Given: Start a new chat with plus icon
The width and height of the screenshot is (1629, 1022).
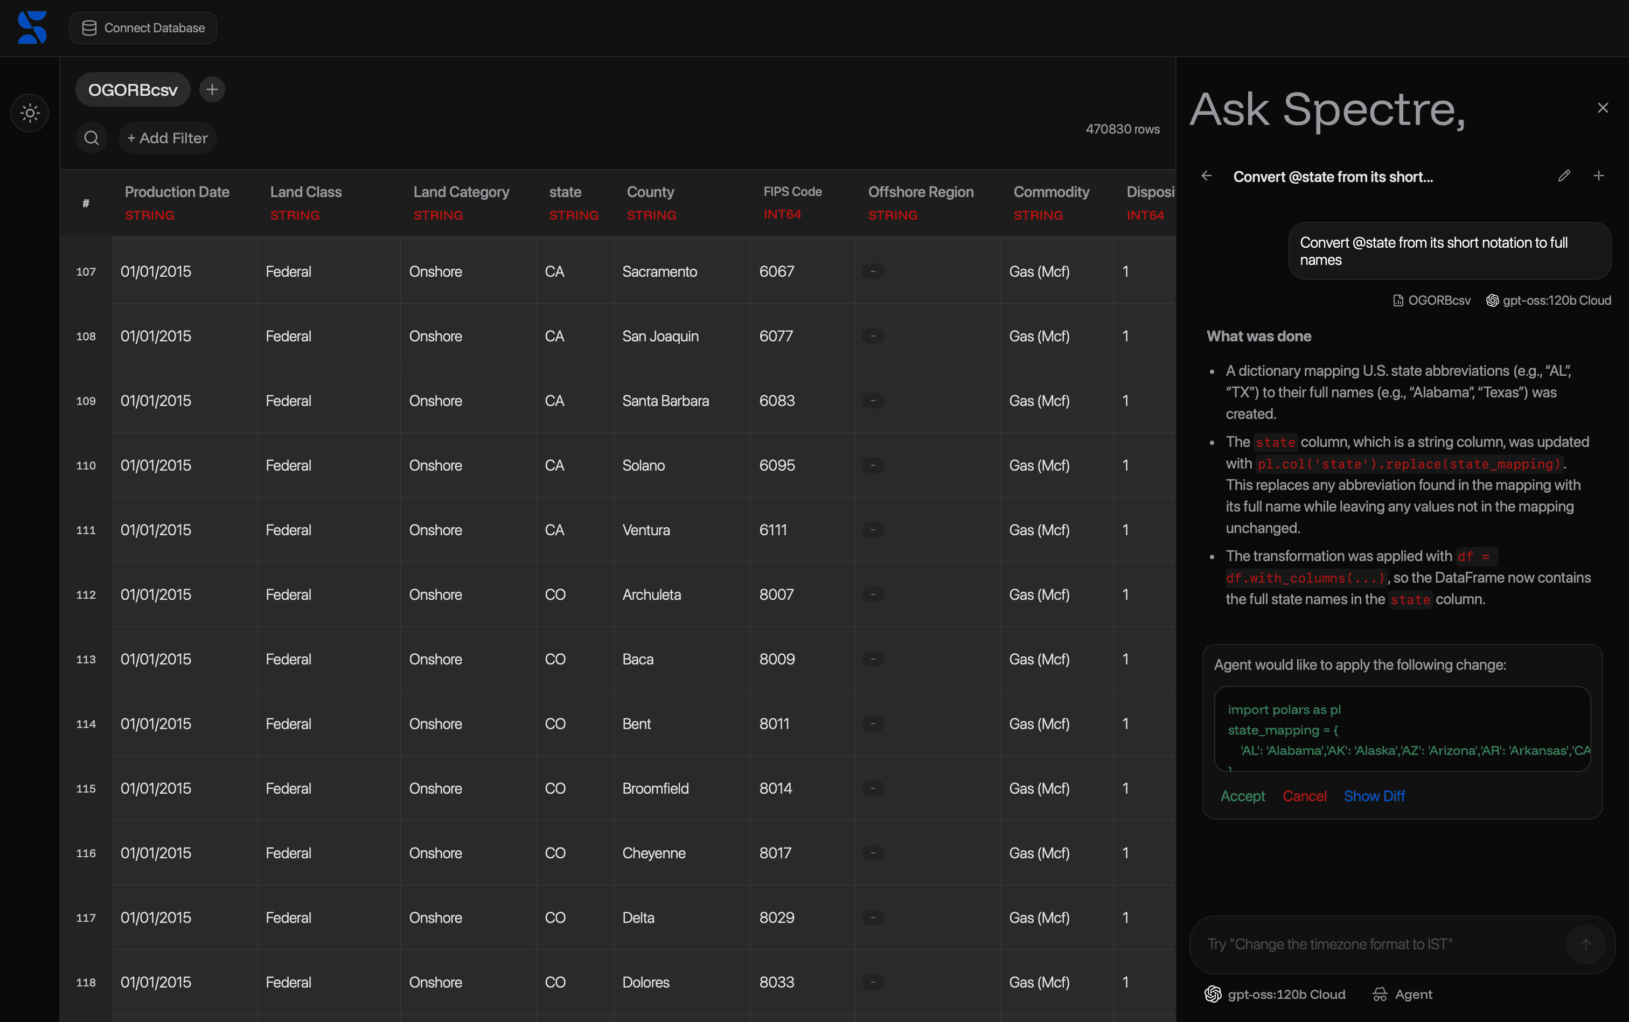Looking at the screenshot, I should [1599, 176].
